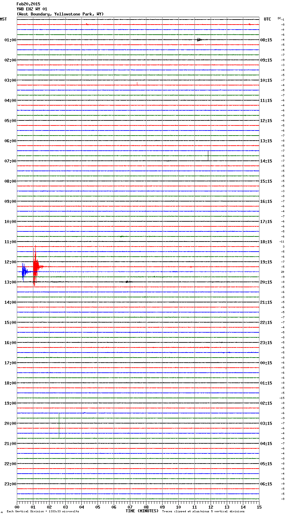Screen dimensions: 286x516
Task: Click the 00:15 UTC time label
Action: click(x=266, y=363)
